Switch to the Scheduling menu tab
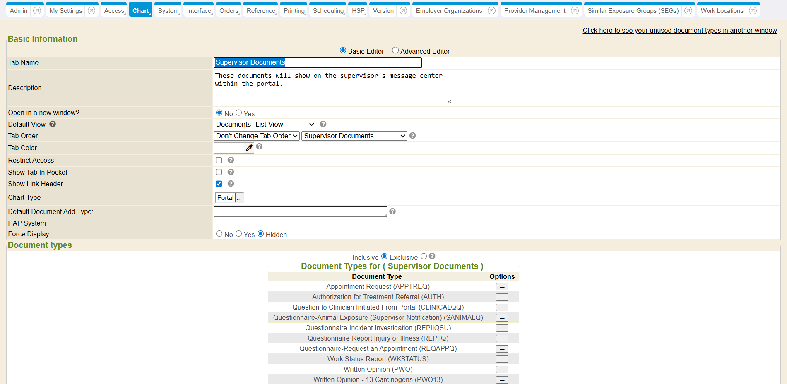Screen dimensions: 787x384 [x=328, y=11]
